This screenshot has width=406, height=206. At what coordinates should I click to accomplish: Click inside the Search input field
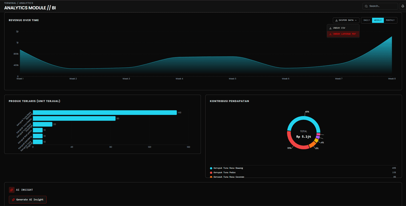(382, 6)
